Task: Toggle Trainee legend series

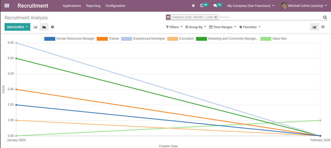Action: [108, 39]
